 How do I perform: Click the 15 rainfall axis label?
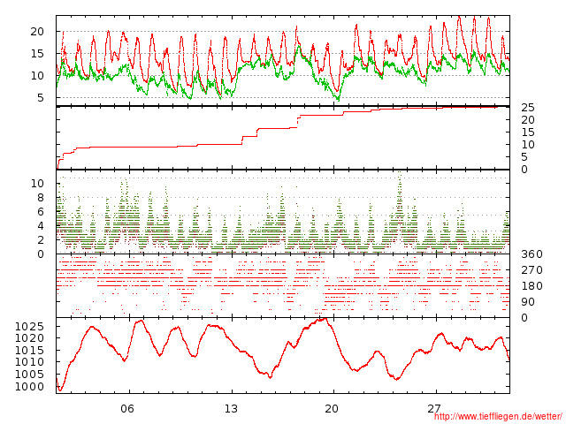point(528,132)
